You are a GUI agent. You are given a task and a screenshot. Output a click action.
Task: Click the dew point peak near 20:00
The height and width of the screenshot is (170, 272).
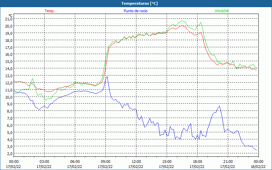[219, 106]
